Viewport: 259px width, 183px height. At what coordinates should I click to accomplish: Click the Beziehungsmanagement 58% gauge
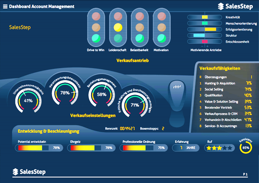pos(102,95)
